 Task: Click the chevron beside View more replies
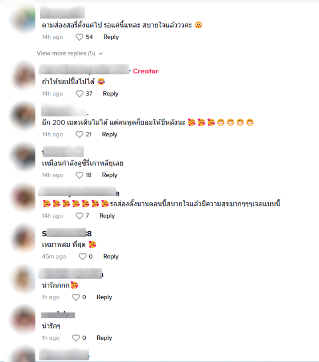click(x=100, y=53)
